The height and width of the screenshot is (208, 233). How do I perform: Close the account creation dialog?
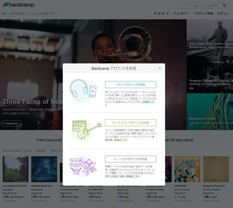[160, 68]
